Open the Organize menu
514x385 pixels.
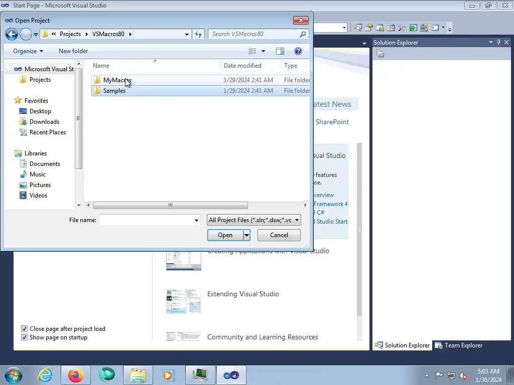pos(28,51)
